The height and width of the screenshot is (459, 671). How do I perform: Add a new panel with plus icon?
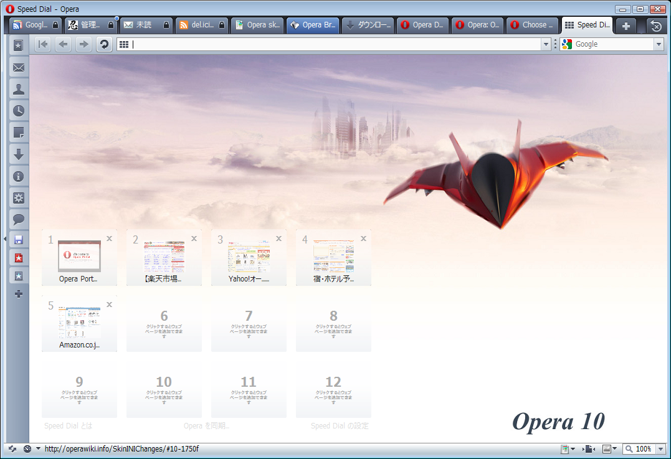19,295
